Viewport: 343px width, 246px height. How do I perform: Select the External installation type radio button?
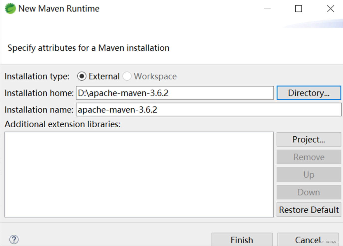click(x=82, y=76)
